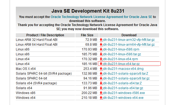
Task: Click the 170.32 MB file size cell
Action: coord(89,59)
